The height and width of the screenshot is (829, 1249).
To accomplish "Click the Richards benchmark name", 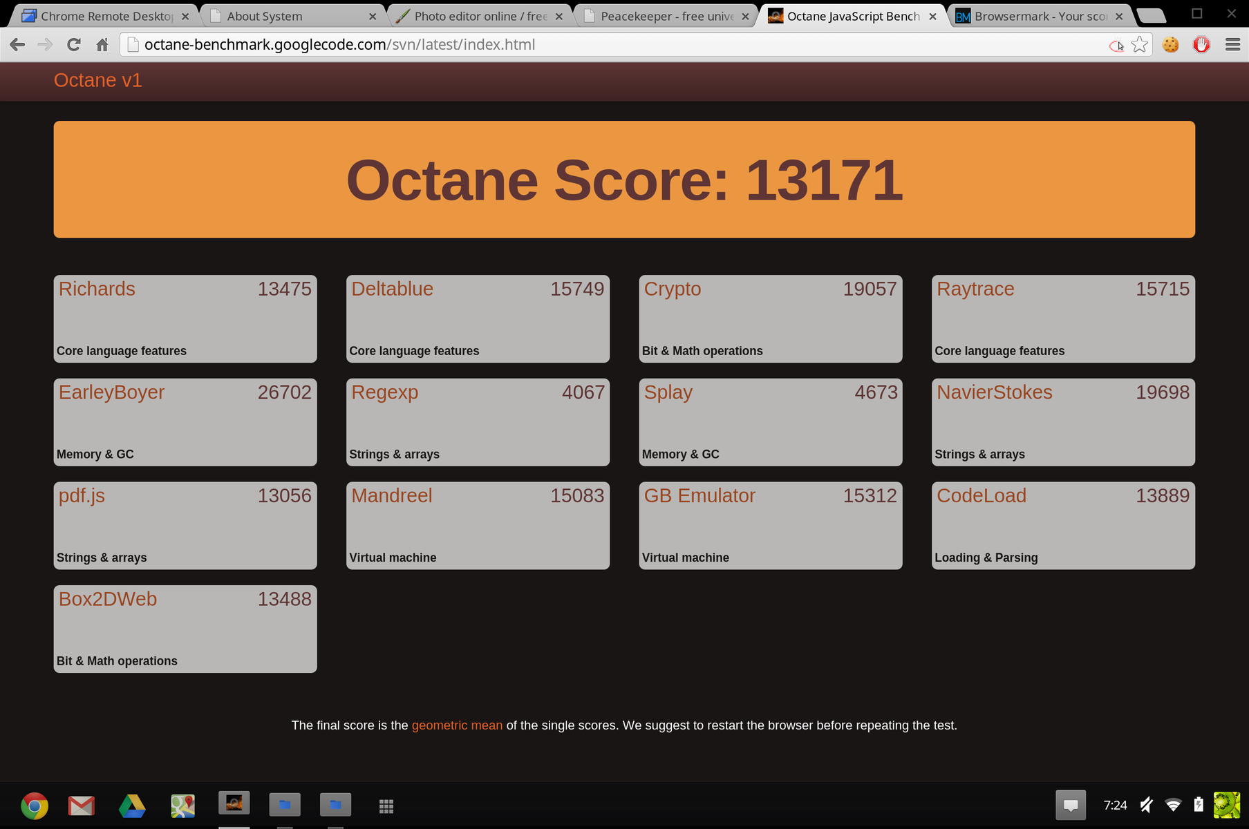I will tap(97, 289).
